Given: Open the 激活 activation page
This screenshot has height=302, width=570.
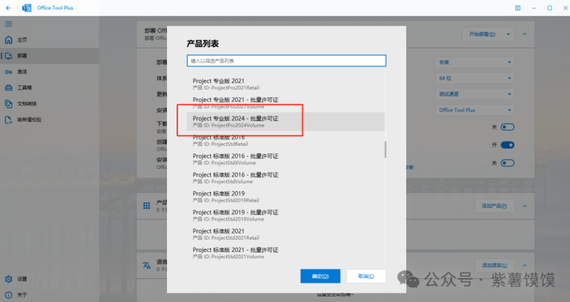Looking at the screenshot, I should [x=22, y=72].
